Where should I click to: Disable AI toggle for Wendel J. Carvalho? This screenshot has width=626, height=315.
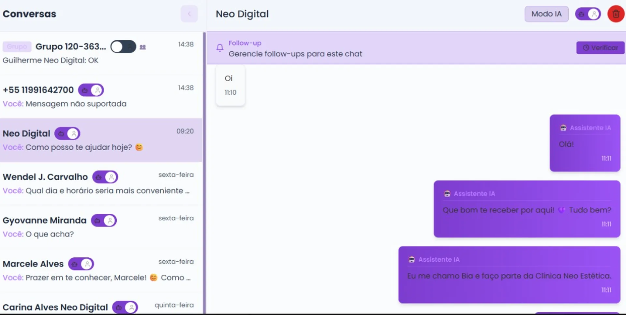pos(105,177)
